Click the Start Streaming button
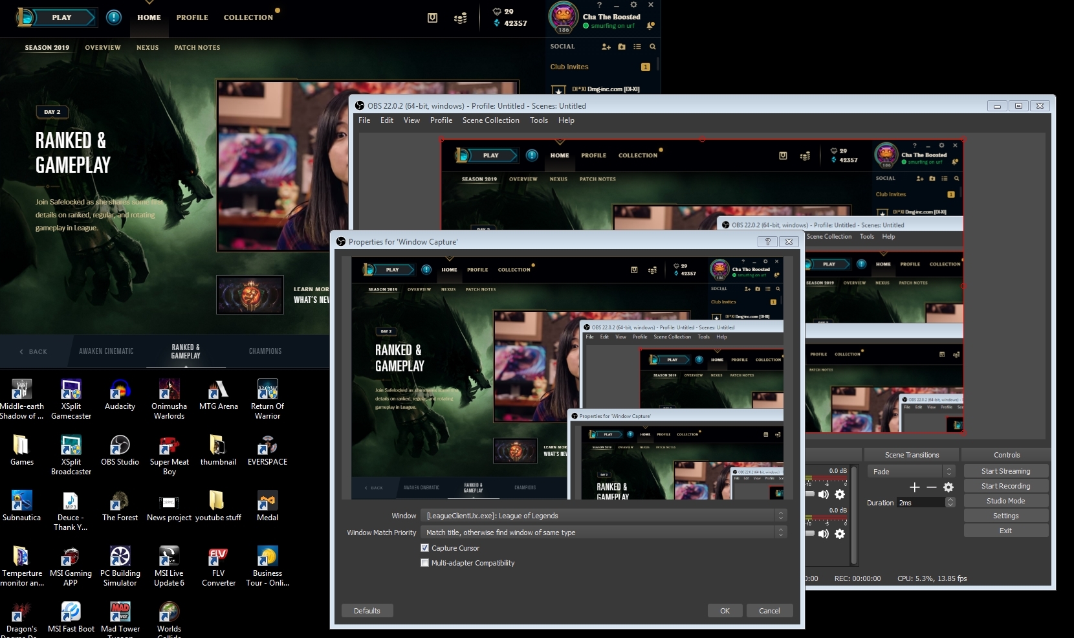Viewport: 1074px width, 638px height. pos(1006,471)
